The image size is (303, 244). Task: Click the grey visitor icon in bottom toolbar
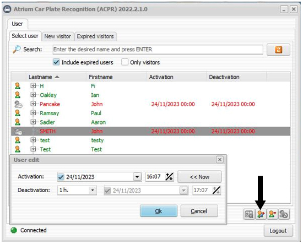coord(284,214)
